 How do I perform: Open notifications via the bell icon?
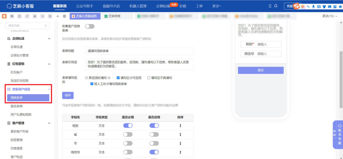coord(276,6)
